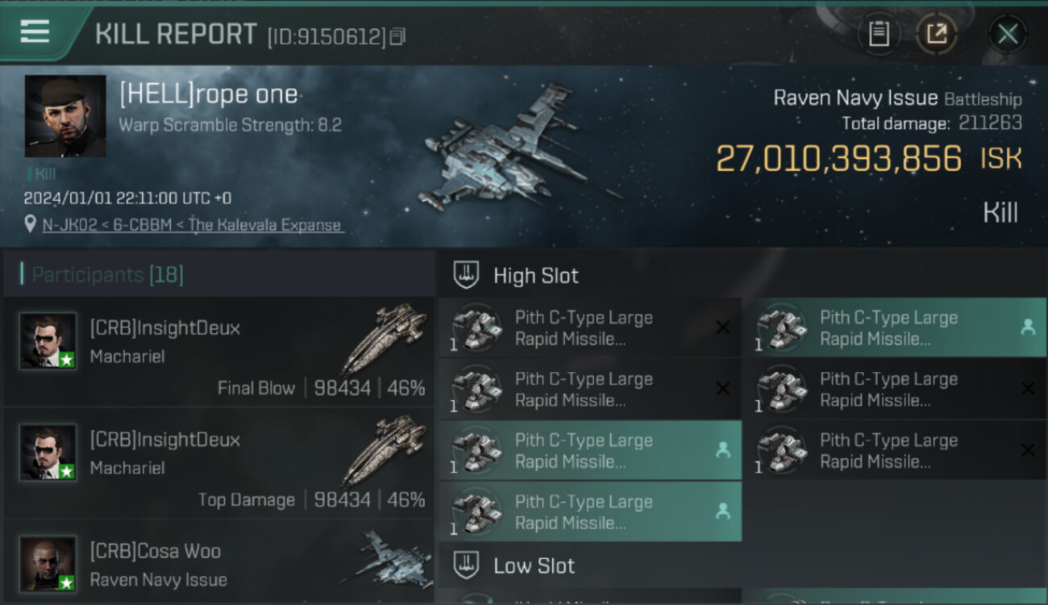
Task: Open the clipboard notes icon
Action: (x=879, y=34)
